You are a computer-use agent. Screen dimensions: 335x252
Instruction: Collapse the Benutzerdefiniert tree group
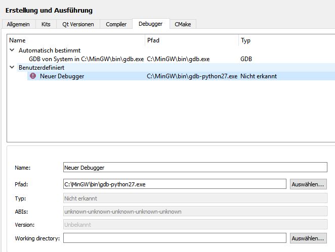pyautogui.click(x=12, y=67)
